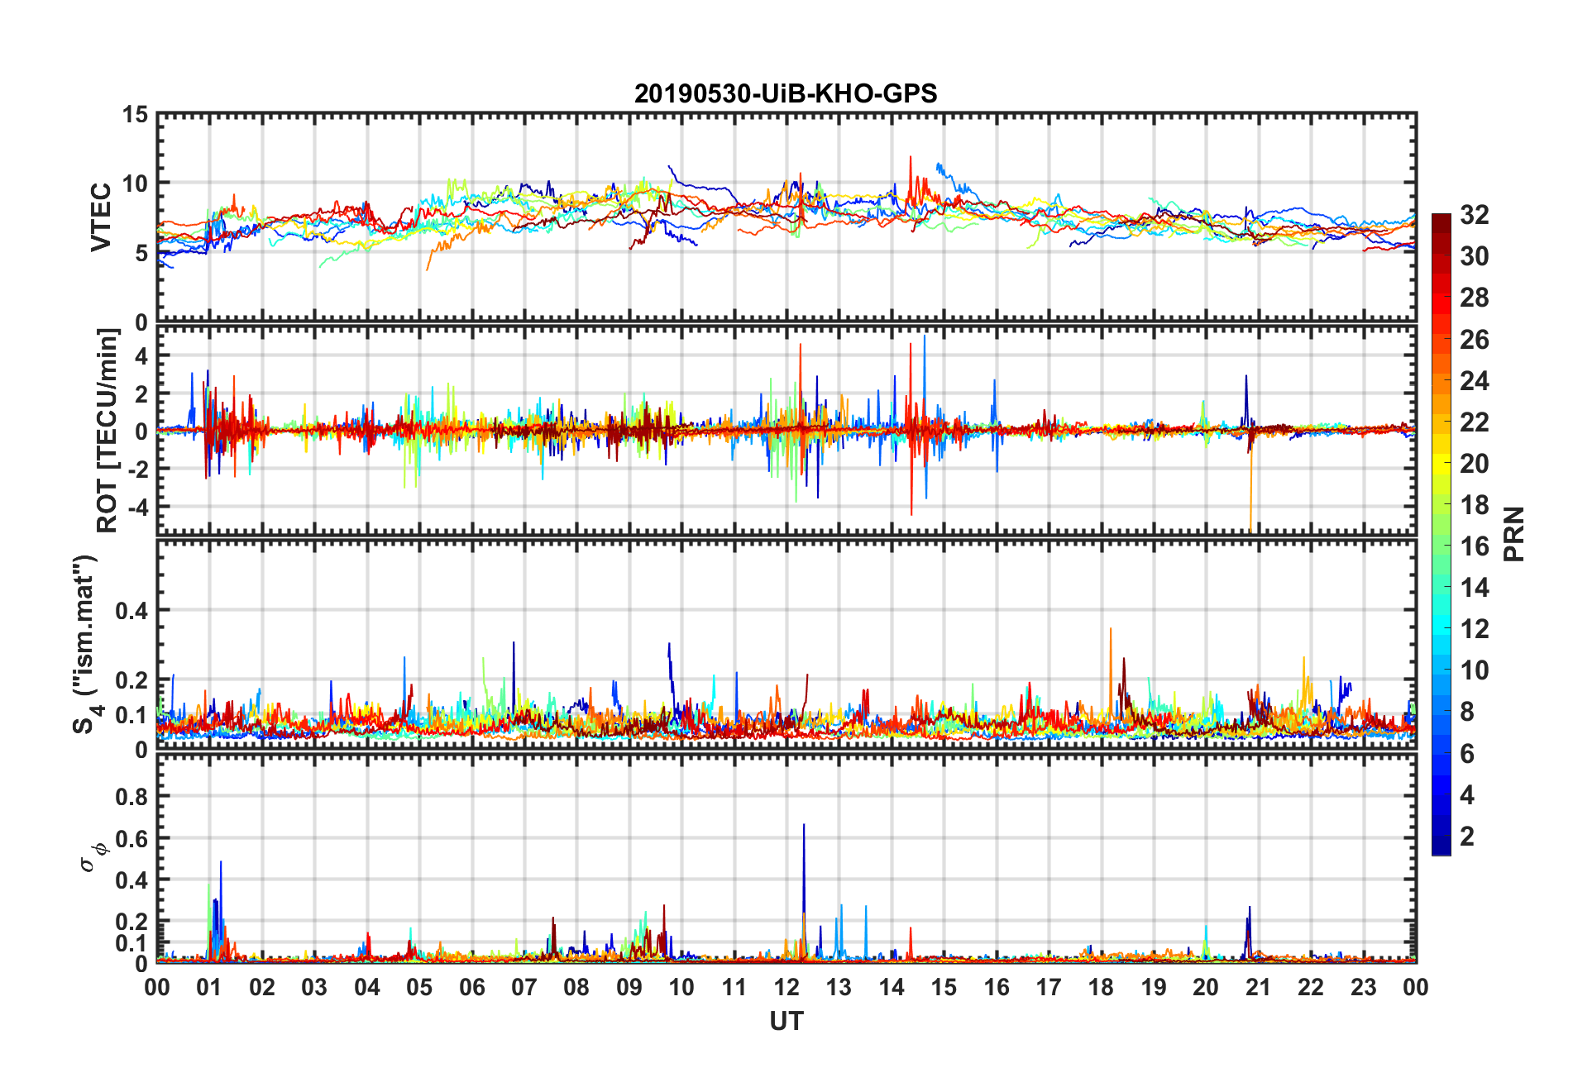Click the VTEC y-axis label
The image size is (1573, 1068).
(101, 217)
